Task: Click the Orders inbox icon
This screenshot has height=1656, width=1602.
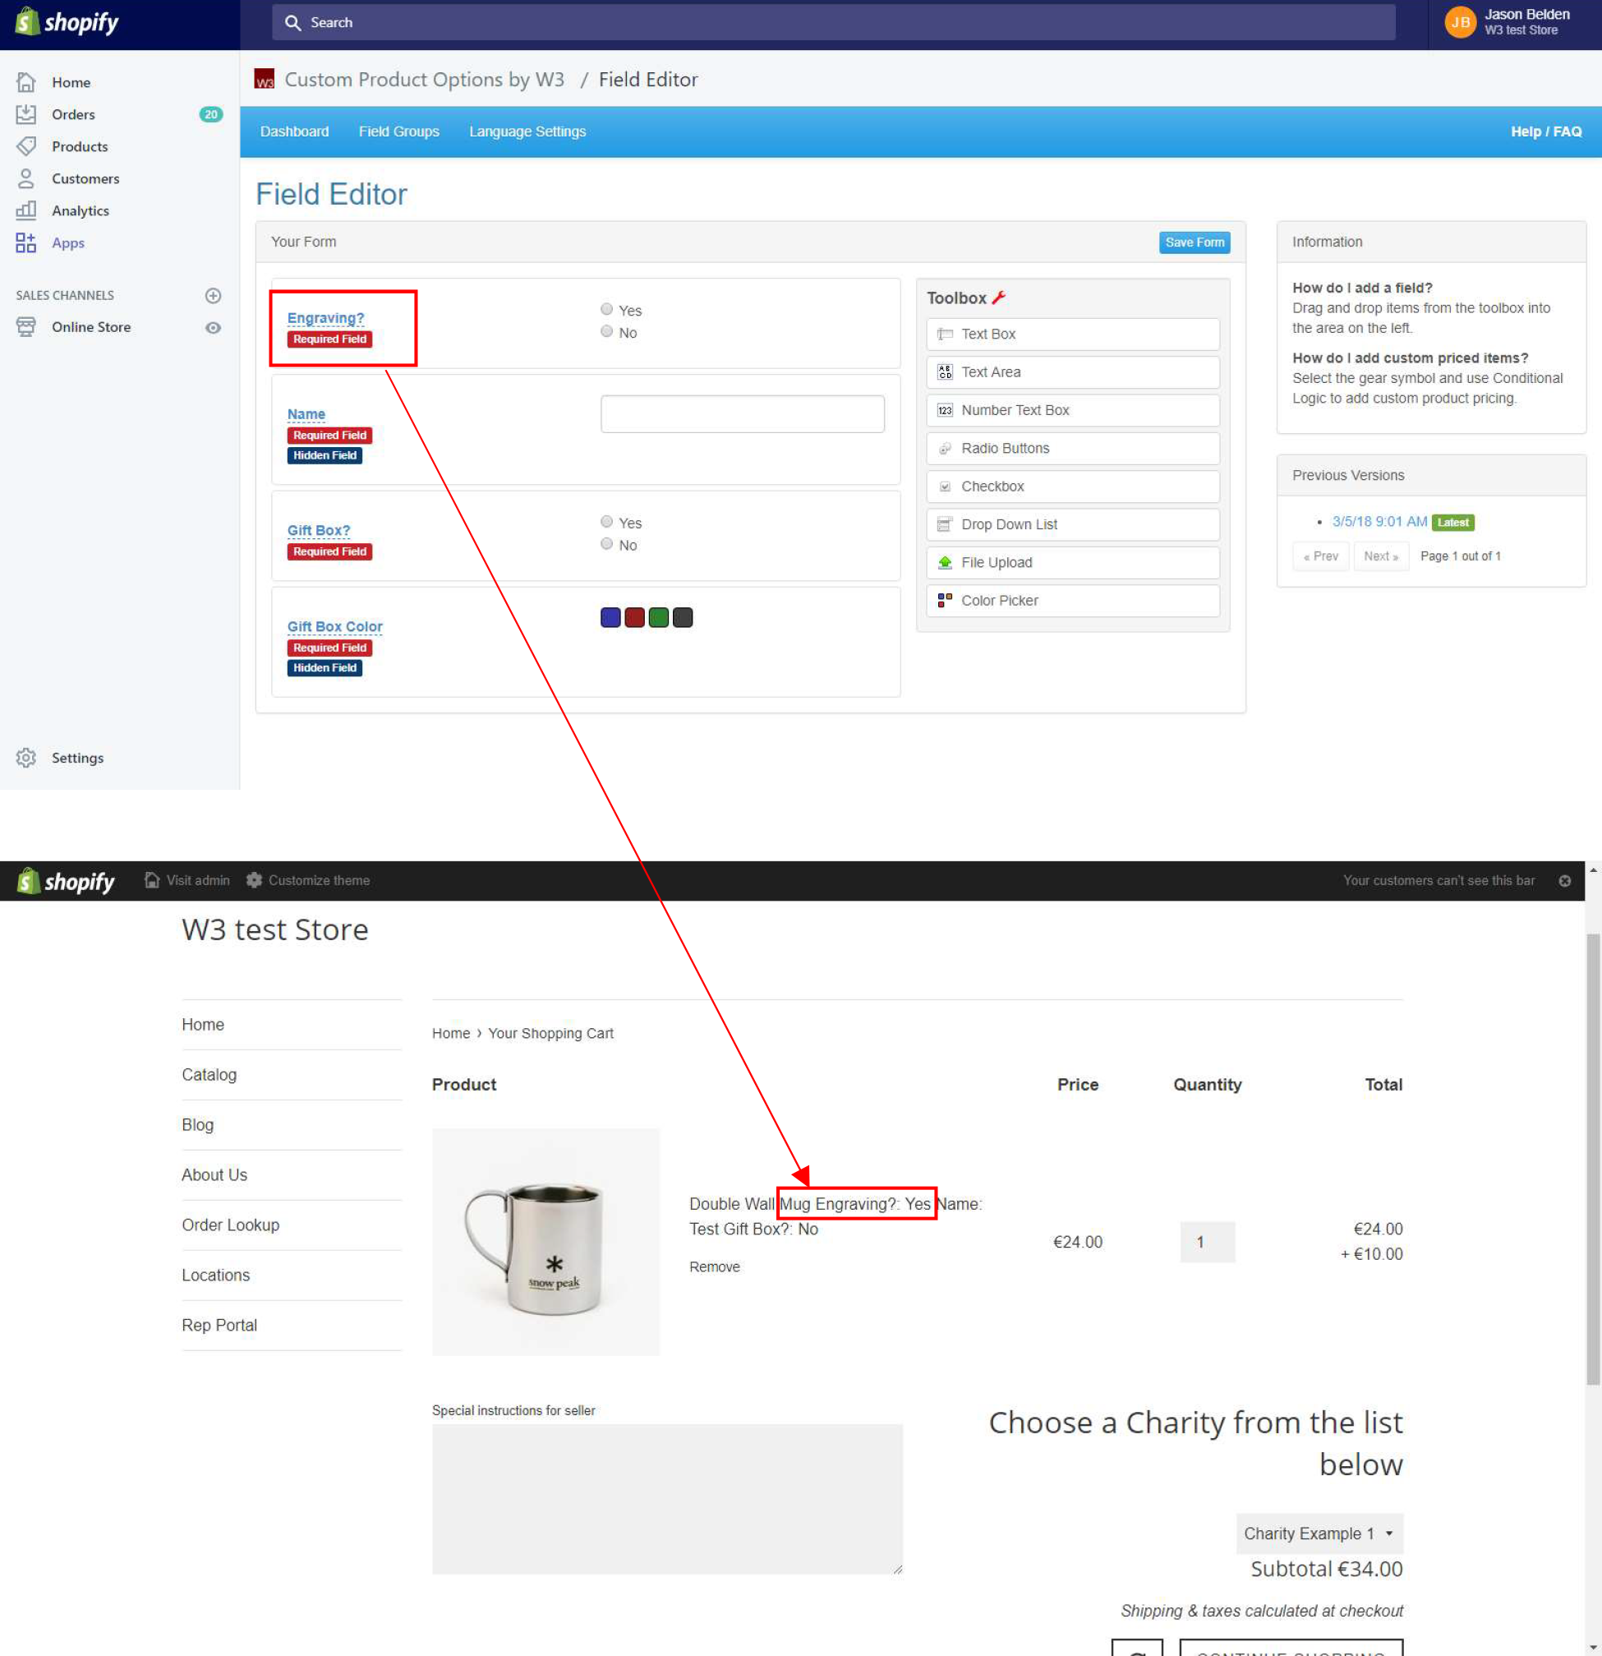Action: click(x=26, y=114)
